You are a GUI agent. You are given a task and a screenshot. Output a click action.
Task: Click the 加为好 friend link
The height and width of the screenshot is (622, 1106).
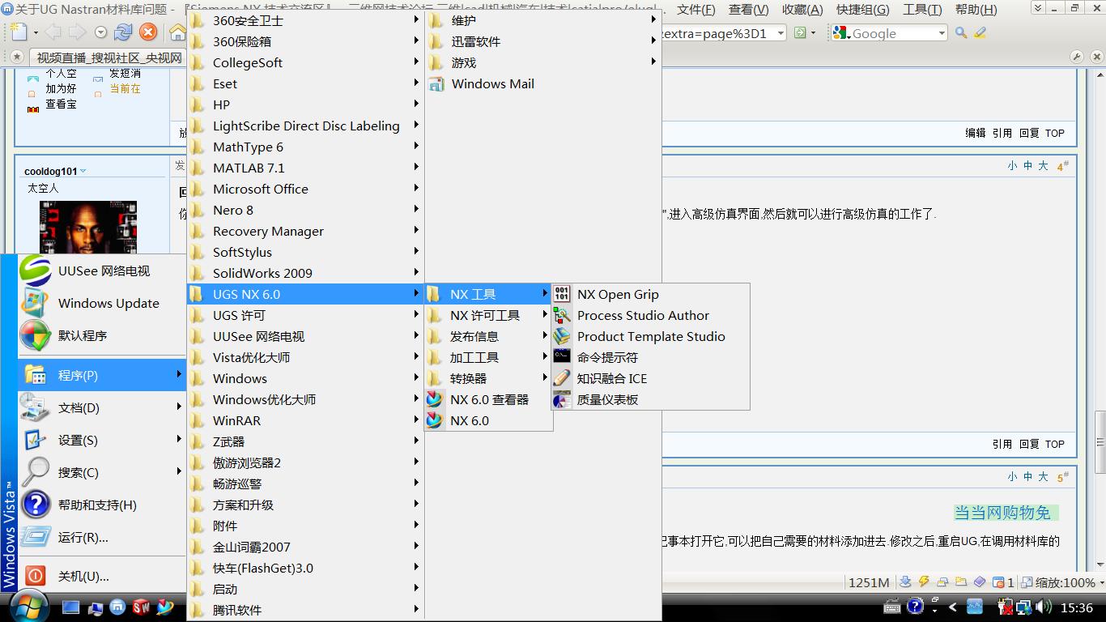(61, 88)
